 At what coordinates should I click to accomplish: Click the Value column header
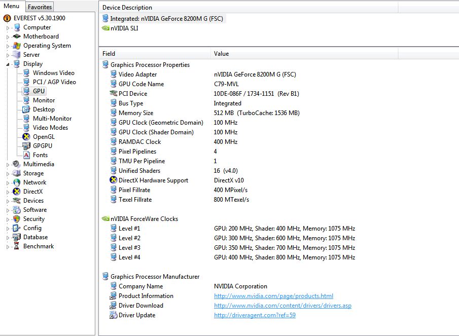(304, 54)
